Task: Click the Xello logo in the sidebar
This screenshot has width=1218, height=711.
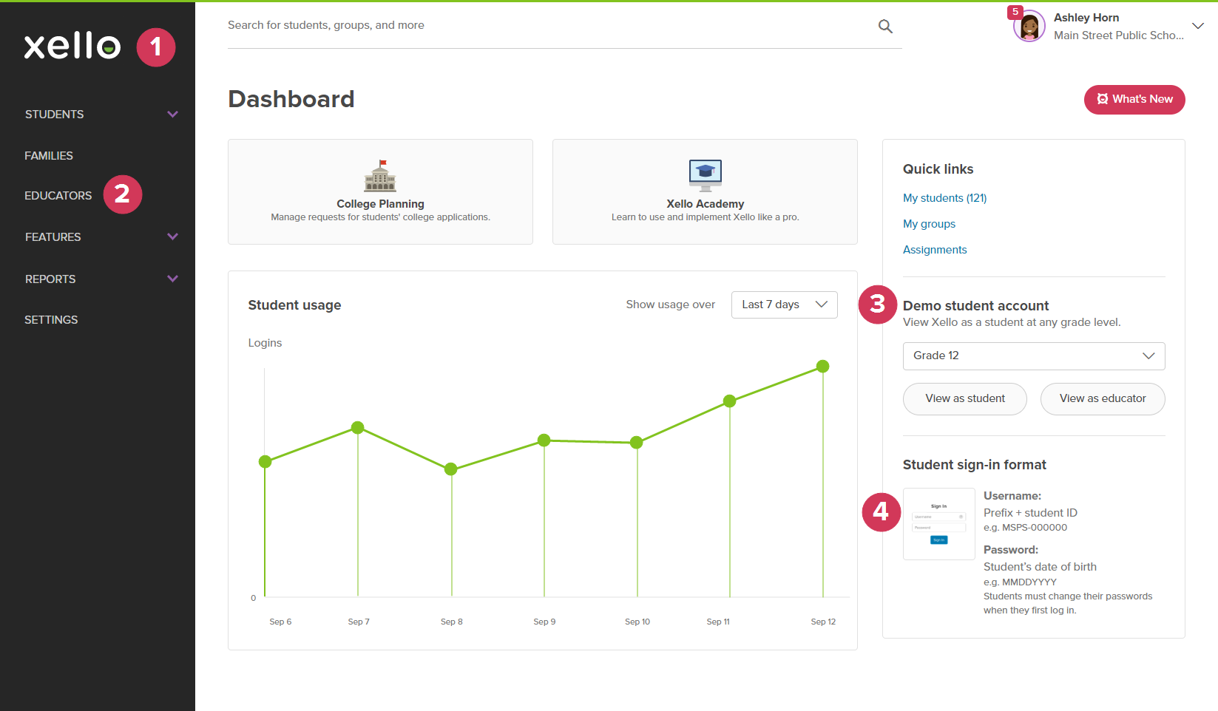Action: [x=72, y=46]
